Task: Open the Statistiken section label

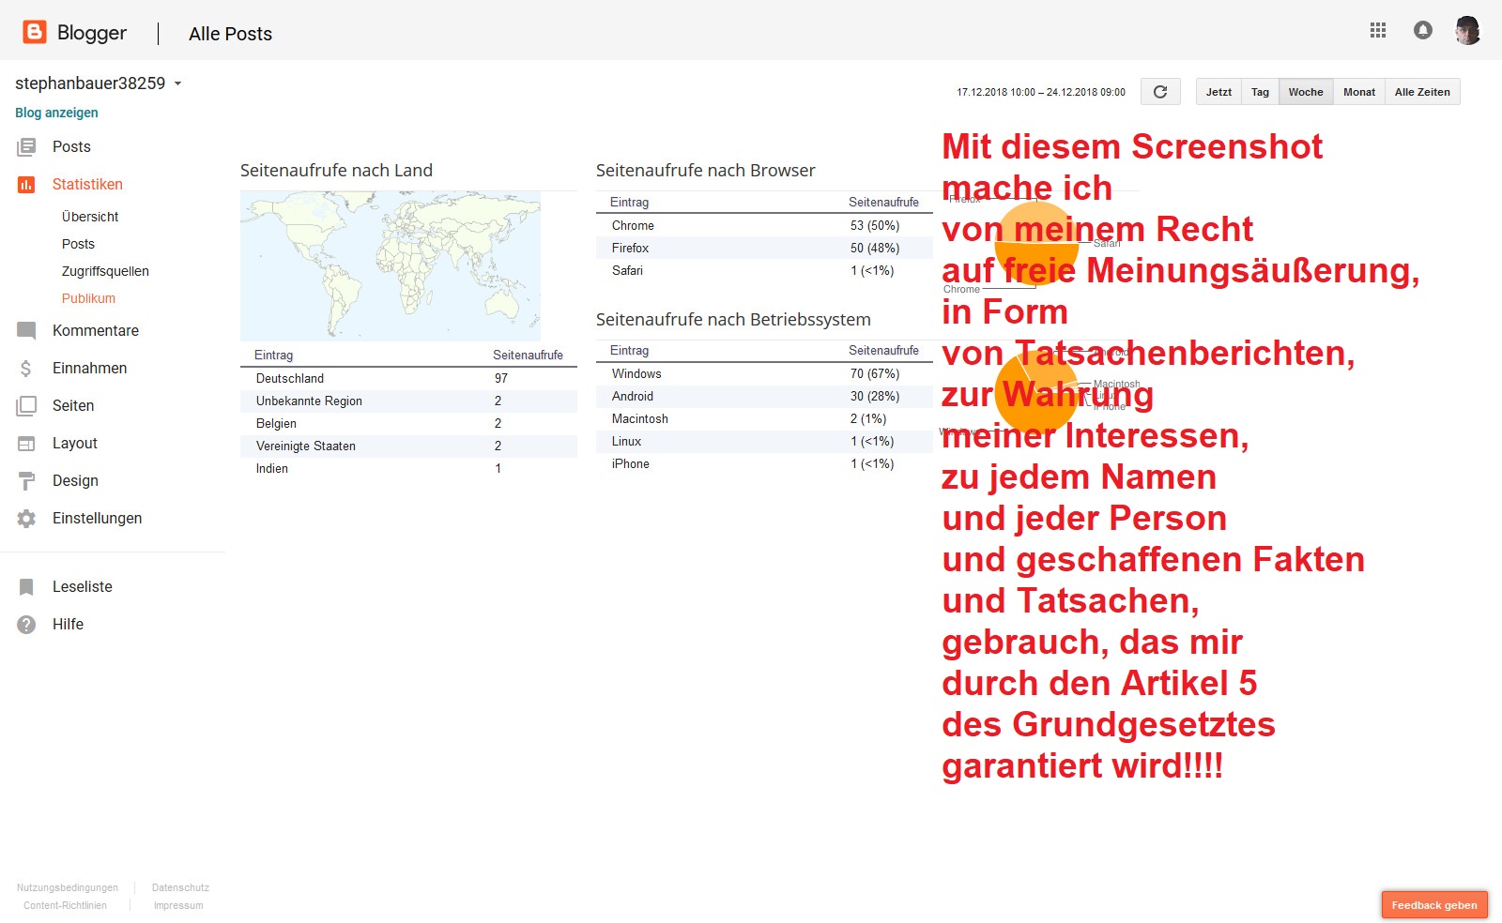Action: click(87, 185)
